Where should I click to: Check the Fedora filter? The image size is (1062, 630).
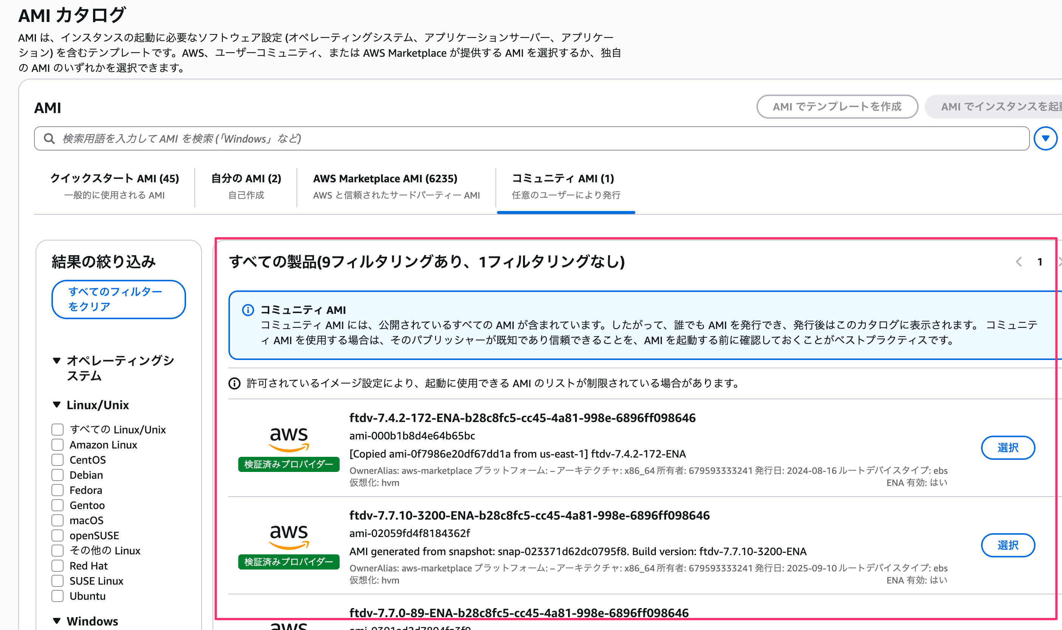tap(57, 490)
